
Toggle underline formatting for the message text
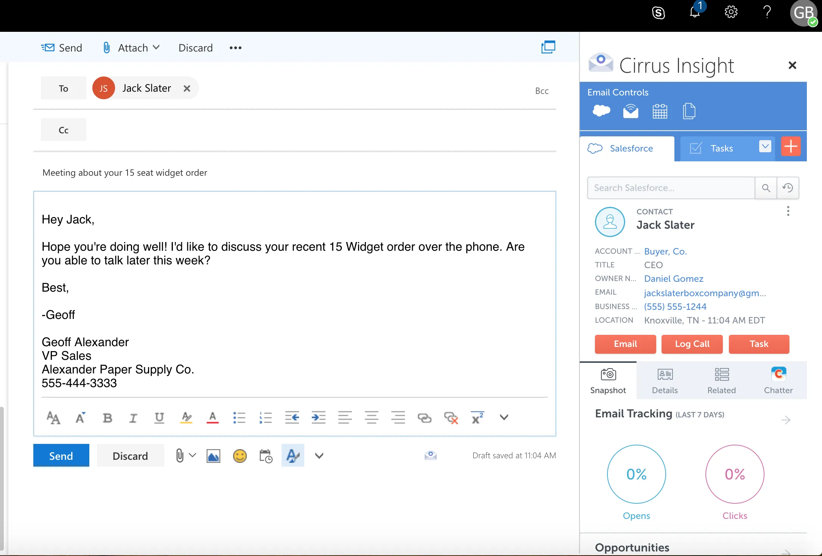(x=159, y=418)
